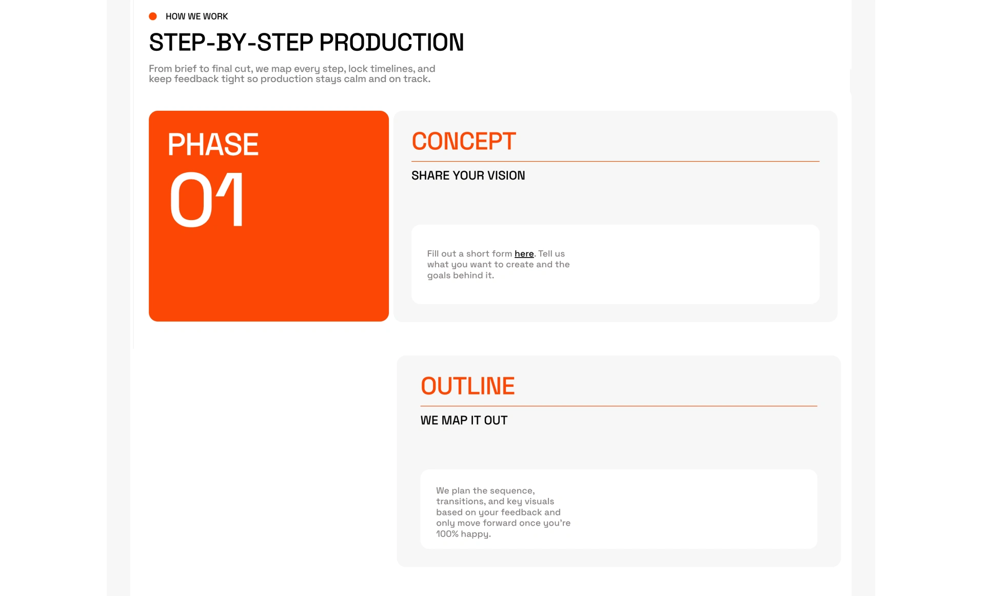Click the PHASE title text
This screenshot has width=985, height=596.
point(213,144)
